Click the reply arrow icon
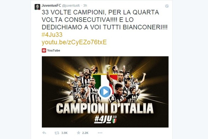The height and width of the screenshot is (139, 208). pyautogui.click(x=44, y=133)
